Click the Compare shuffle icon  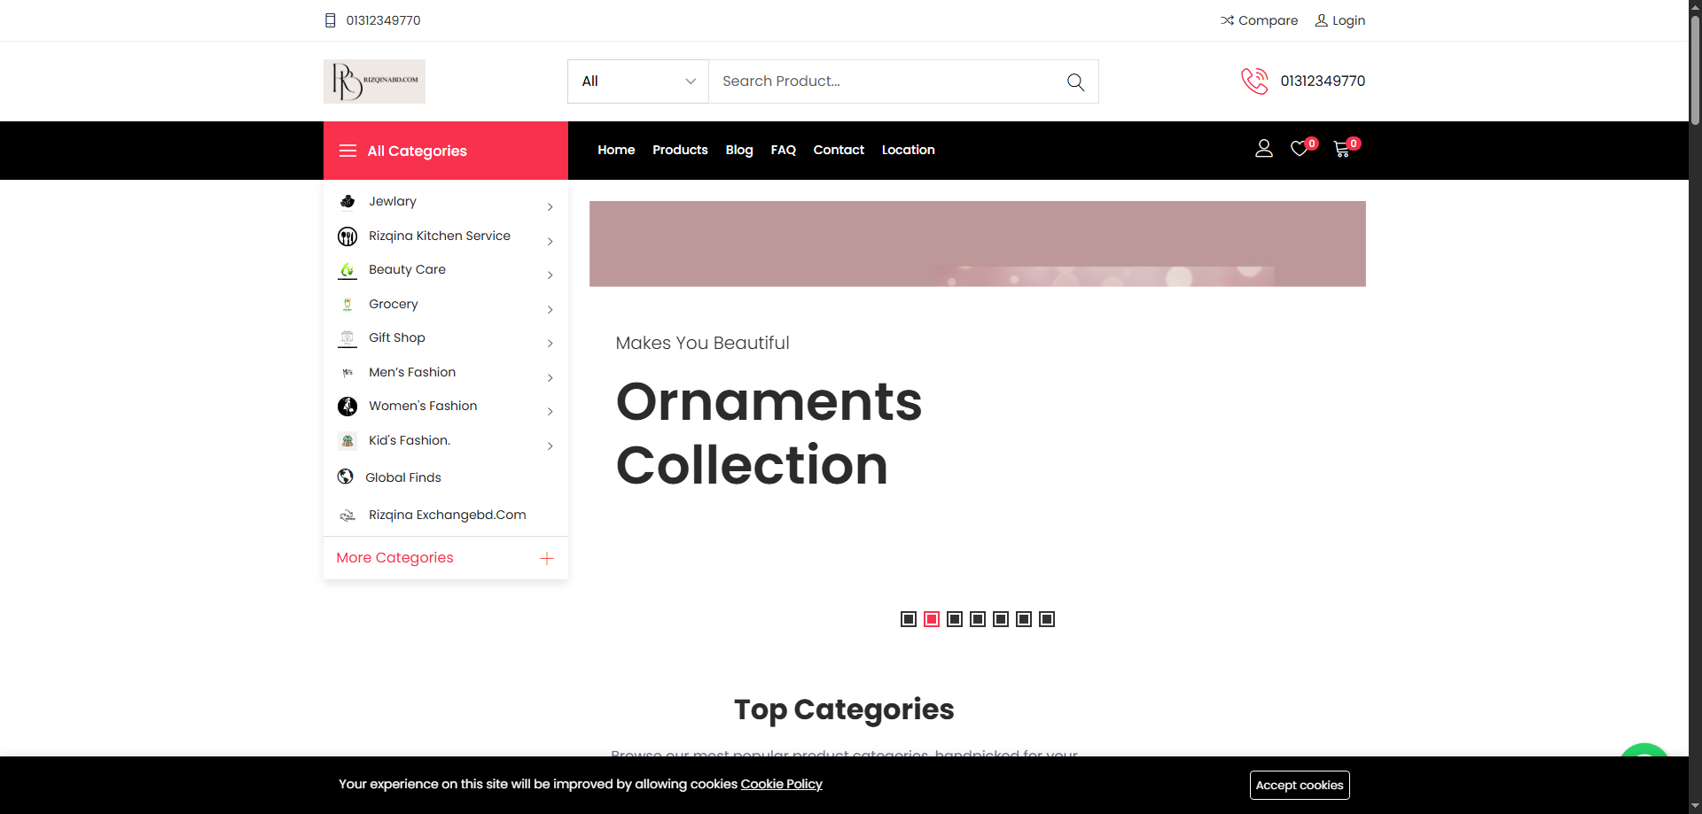pos(1227,20)
